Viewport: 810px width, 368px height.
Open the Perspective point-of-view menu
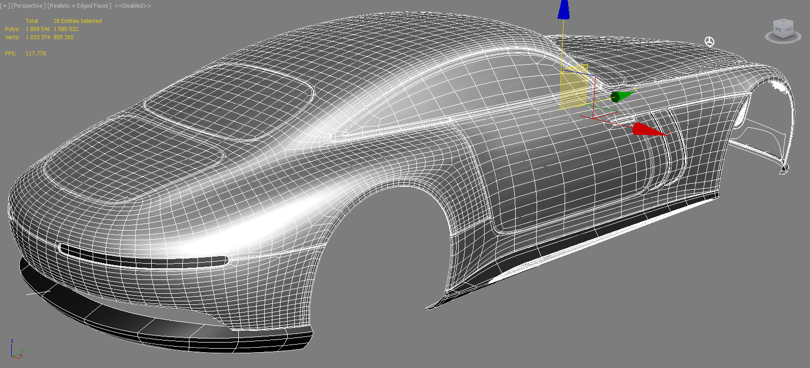tap(28, 6)
